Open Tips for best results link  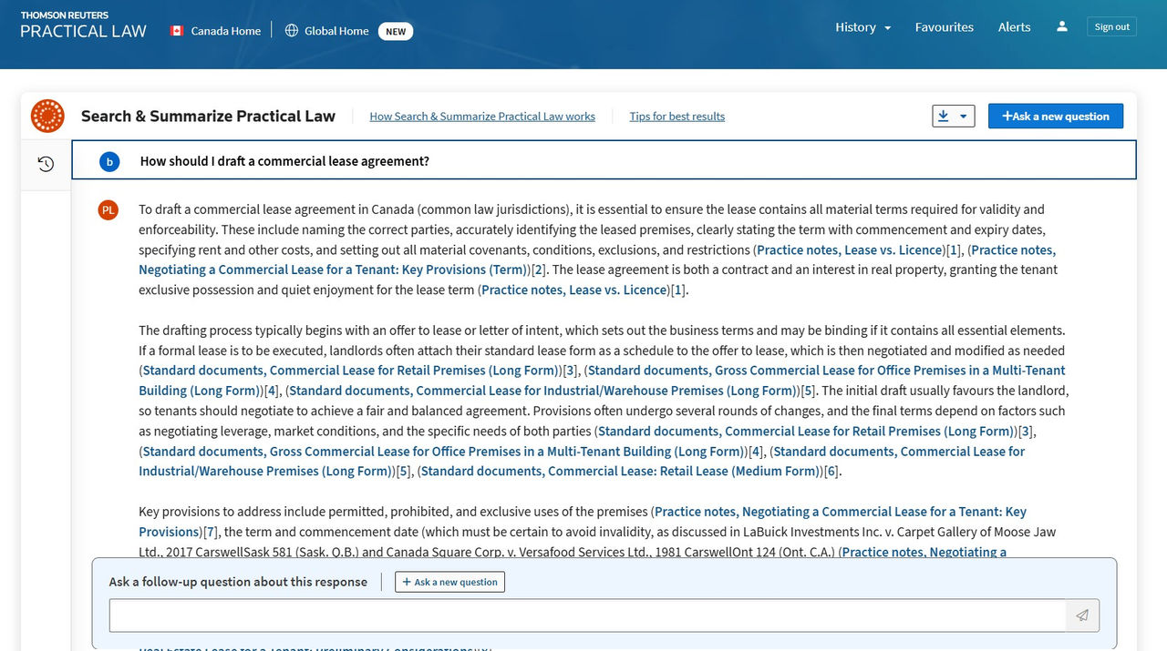click(x=676, y=117)
